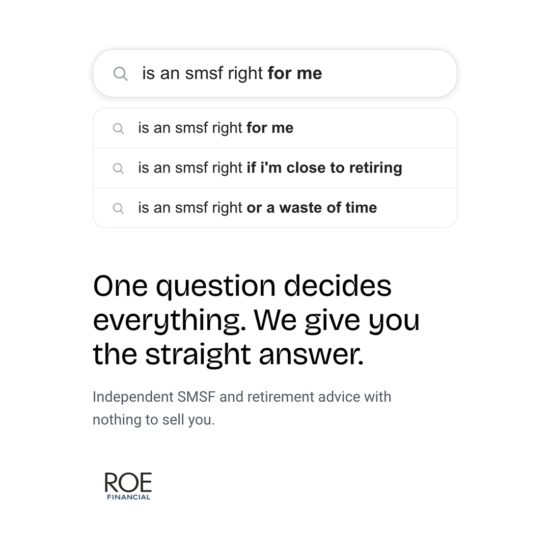Click the search icon beside the 'for me' suggestion
This screenshot has width=550, height=550.
pyautogui.click(x=118, y=128)
